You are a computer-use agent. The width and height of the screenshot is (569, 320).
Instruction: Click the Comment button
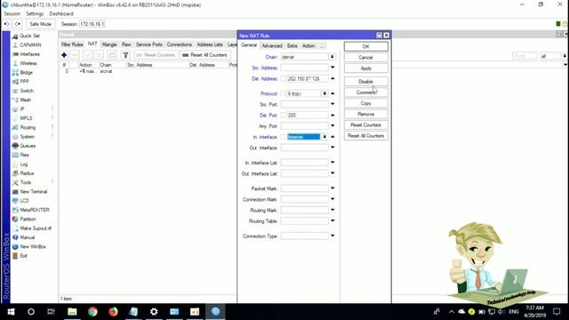pos(365,92)
